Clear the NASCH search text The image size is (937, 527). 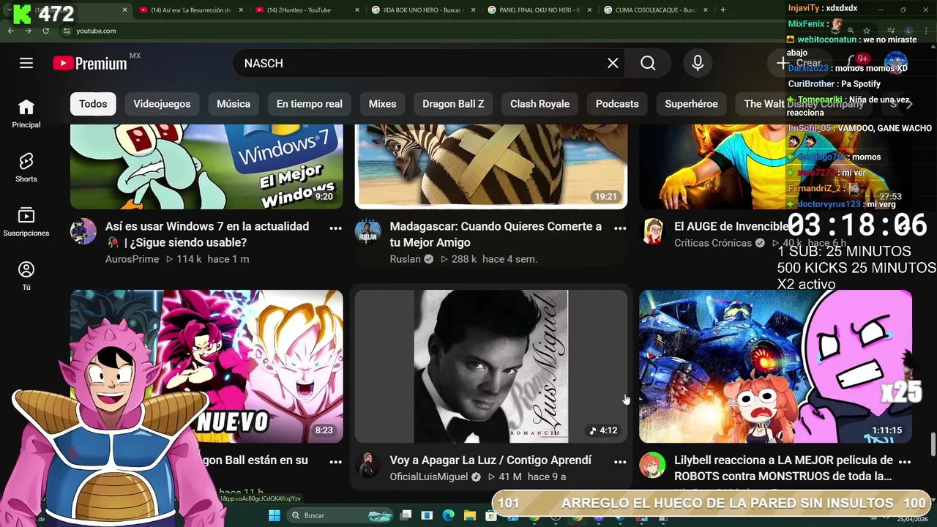click(x=613, y=63)
